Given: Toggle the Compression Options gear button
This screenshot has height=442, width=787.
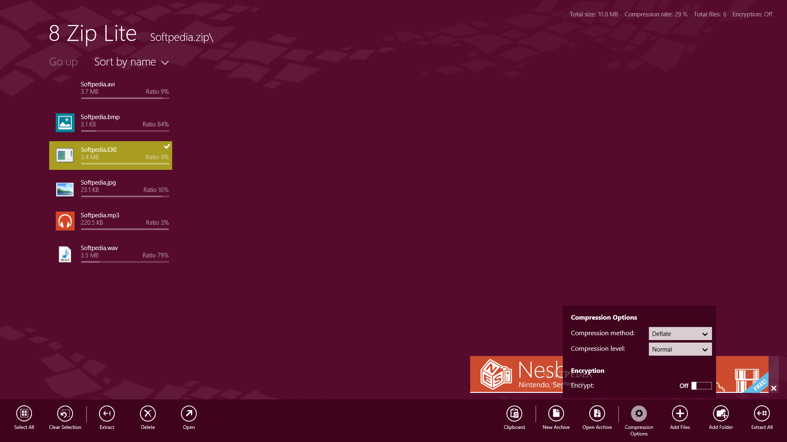Looking at the screenshot, I should point(639,413).
